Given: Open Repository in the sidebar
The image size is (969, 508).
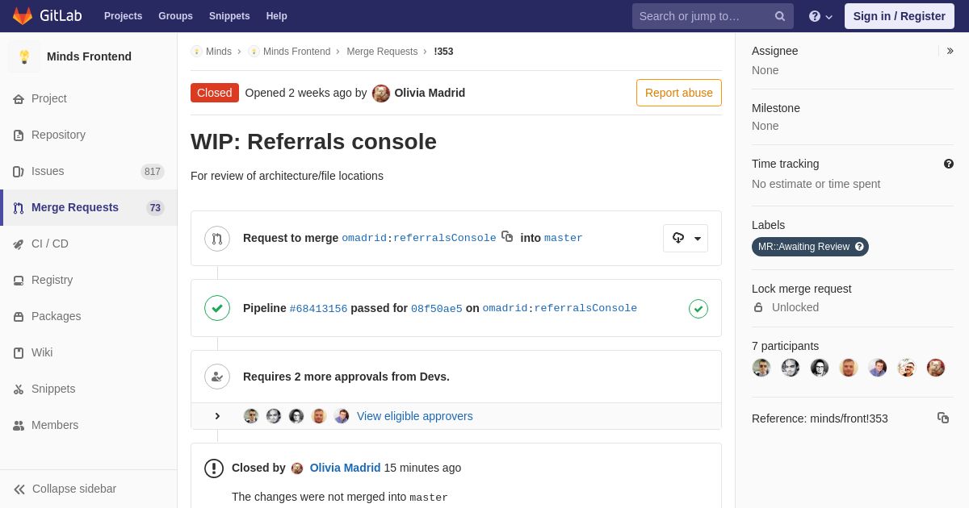Looking at the screenshot, I should point(89,135).
